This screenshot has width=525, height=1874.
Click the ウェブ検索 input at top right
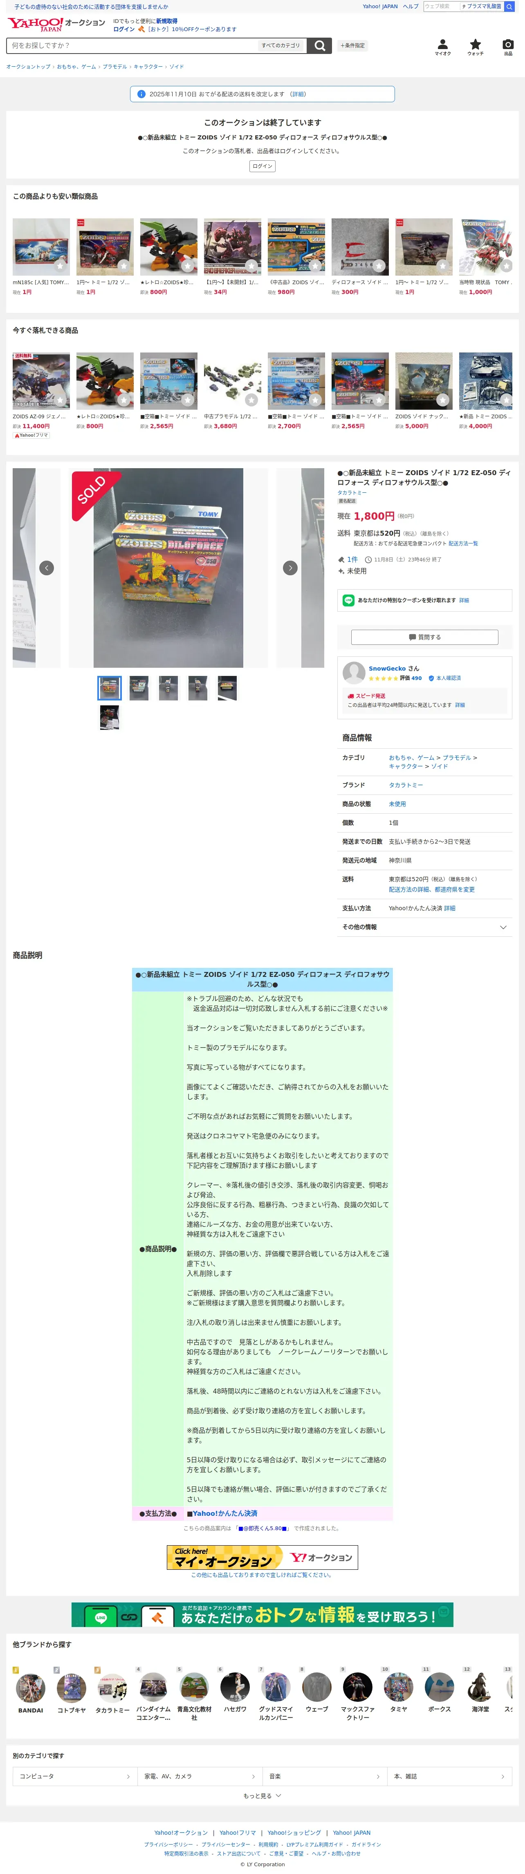click(x=441, y=7)
